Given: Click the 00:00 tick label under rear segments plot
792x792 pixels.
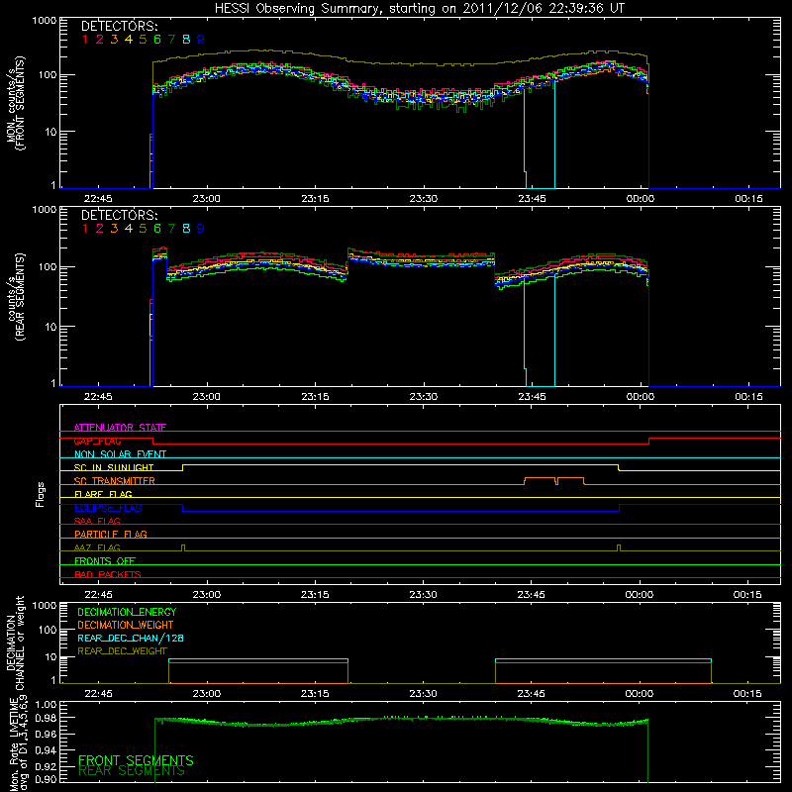Looking at the screenshot, I should 640,397.
